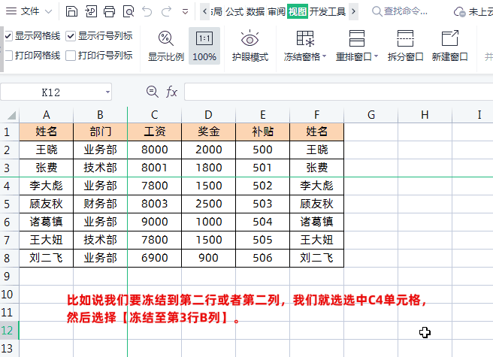Click cell with value 8001
Image resolution: width=493 pixels, height=357 pixels.
[x=154, y=168]
